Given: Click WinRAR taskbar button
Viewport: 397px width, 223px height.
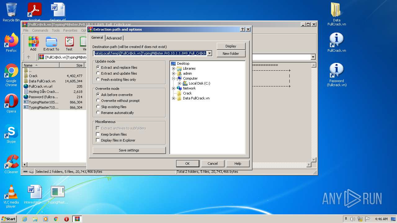Looking at the screenshot, I should [77, 219].
